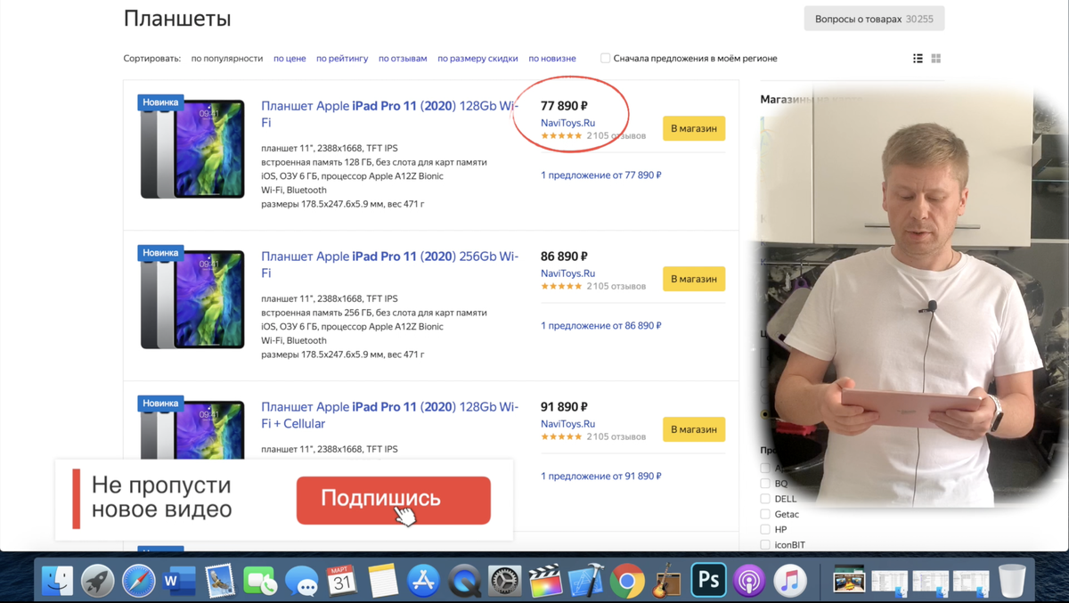The width and height of the screenshot is (1069, 603).
Task: Open Podcasts app in the dock
Action: point(749,581)
